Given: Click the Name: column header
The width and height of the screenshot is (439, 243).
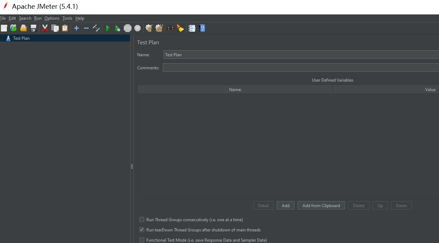Looking at the screenshot, I should 235,89.
